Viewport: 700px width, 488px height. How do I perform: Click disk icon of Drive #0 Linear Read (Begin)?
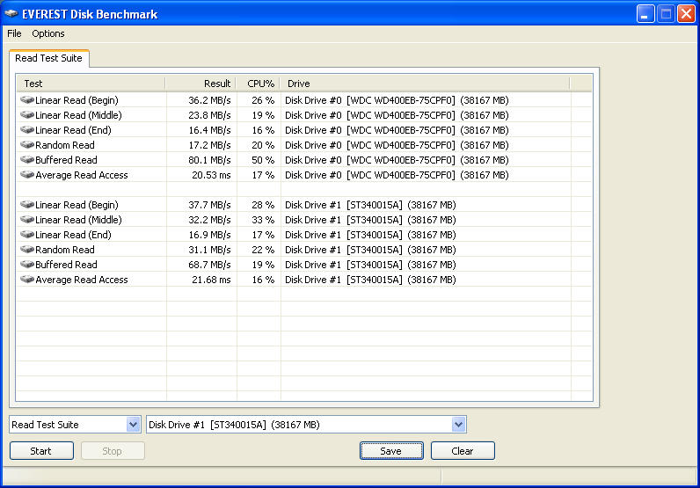click(27, 100)
